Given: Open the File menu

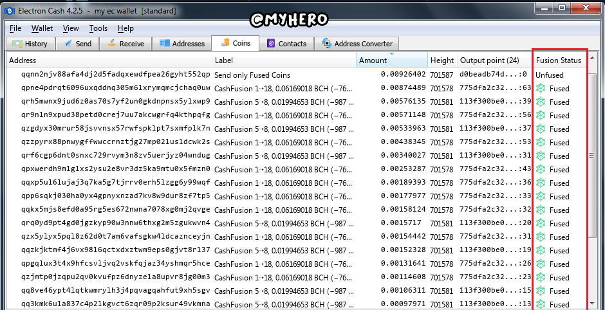Looking at the screenshot, I should tap(15, 28).
